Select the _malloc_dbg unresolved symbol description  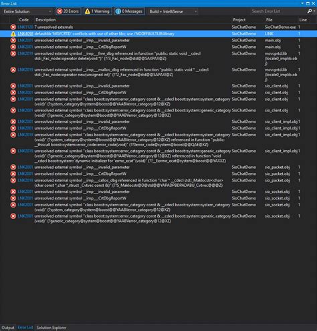[122, 72]
